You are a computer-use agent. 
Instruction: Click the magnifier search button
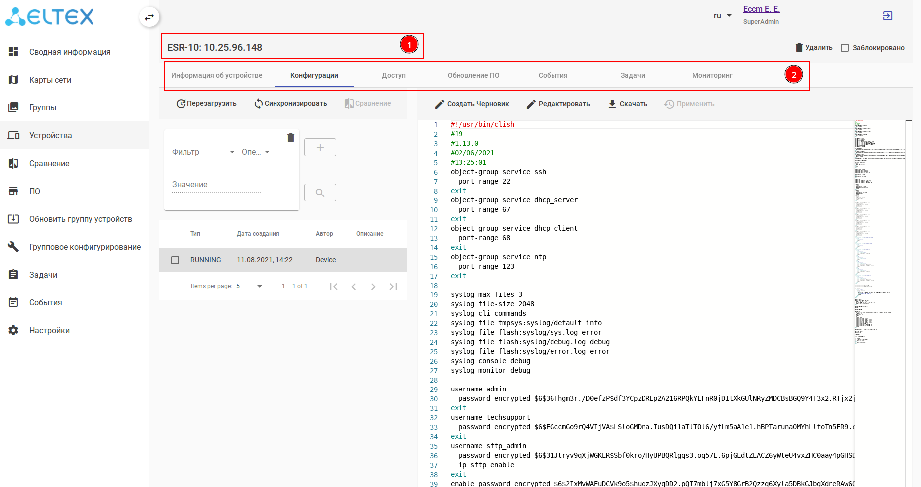tap(320, 193)
